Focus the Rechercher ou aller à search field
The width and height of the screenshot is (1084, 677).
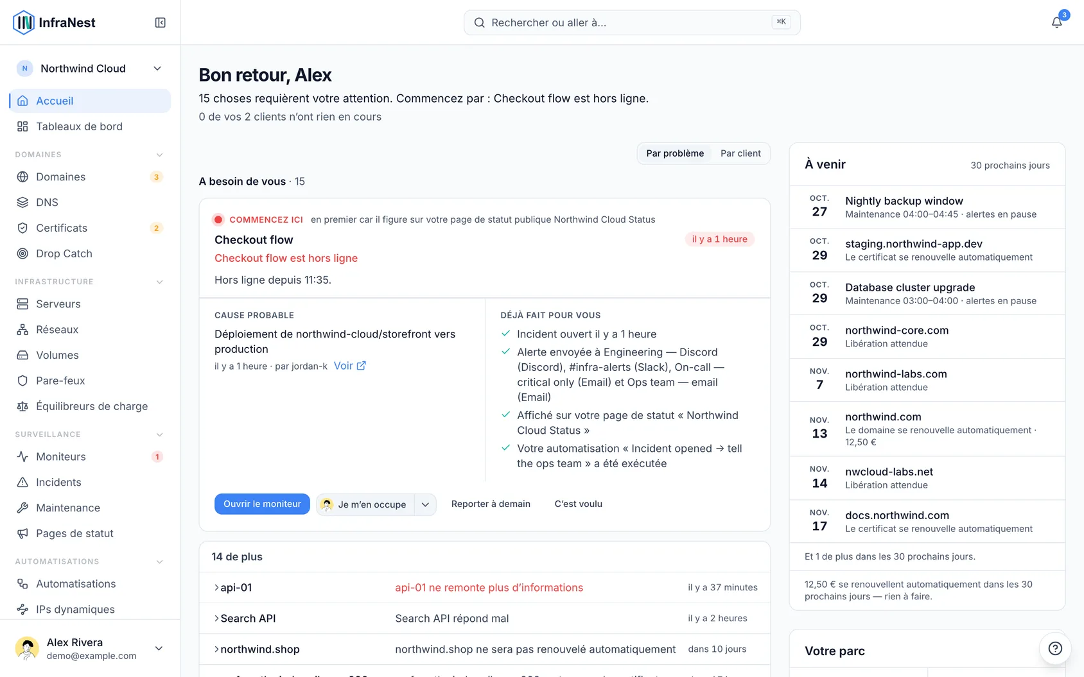pyautogui.click(x=632, y=22)
